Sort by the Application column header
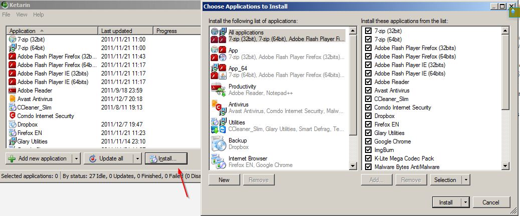This screenshot has width=520, height=216. coord(52,31)
